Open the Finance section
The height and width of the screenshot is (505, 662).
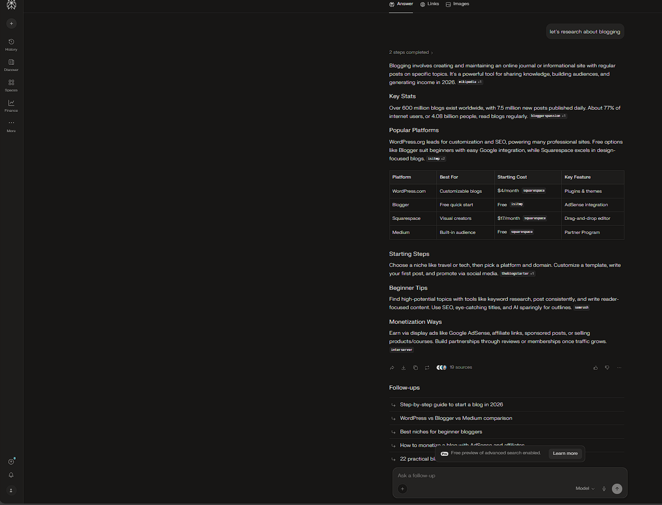(x=11, y=105)
